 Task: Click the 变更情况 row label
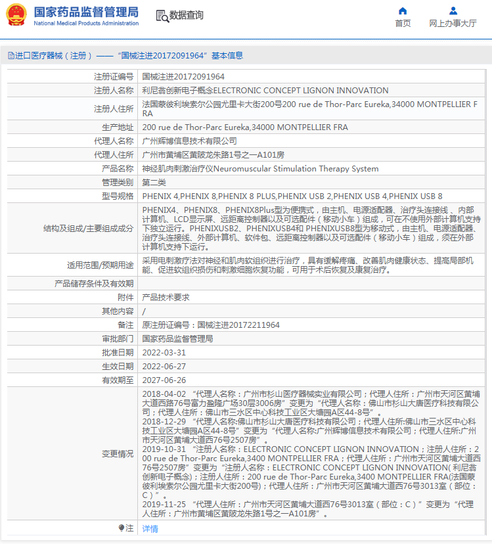pyautogui.click(x=117, y=453)
